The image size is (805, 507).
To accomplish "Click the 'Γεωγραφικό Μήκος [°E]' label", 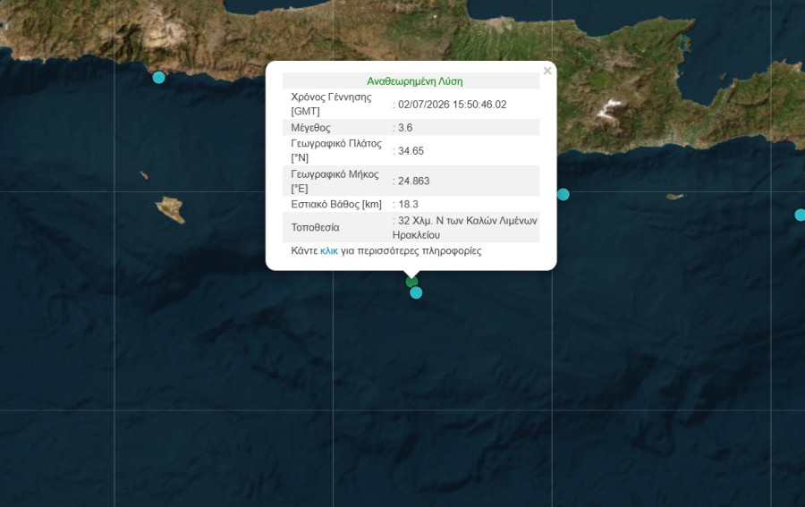I will pos(335,182).
